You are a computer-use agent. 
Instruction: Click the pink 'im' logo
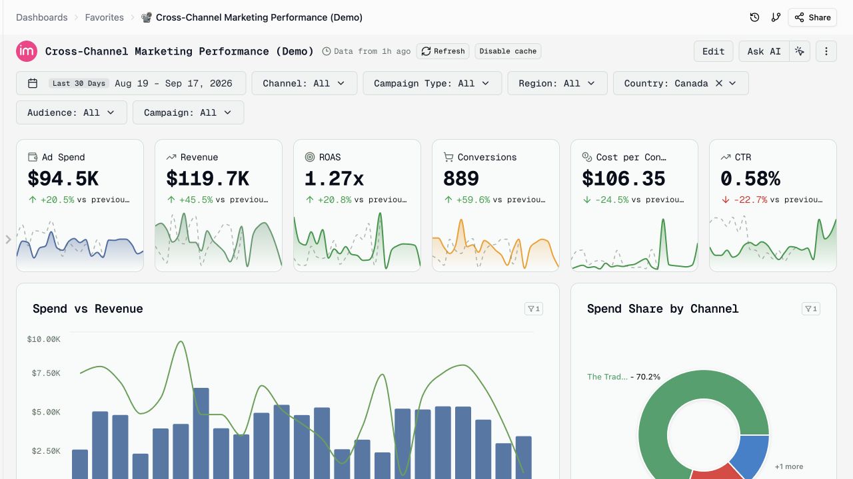click(x=27, y=51)
